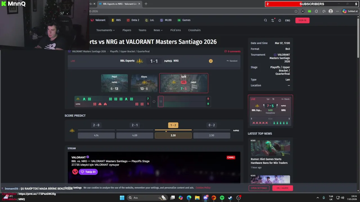Image resolution: width=360 pixels, height=202 pixels.
Task: Open the ENG language selector
Action: pos(287,20)
